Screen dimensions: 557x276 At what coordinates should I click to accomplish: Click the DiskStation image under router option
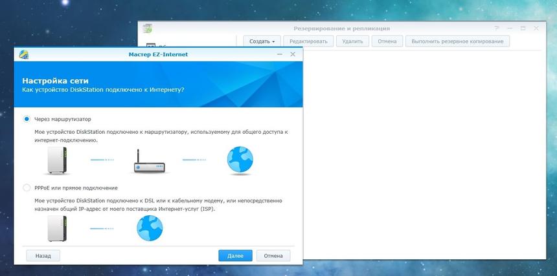(x=57, y=160)
